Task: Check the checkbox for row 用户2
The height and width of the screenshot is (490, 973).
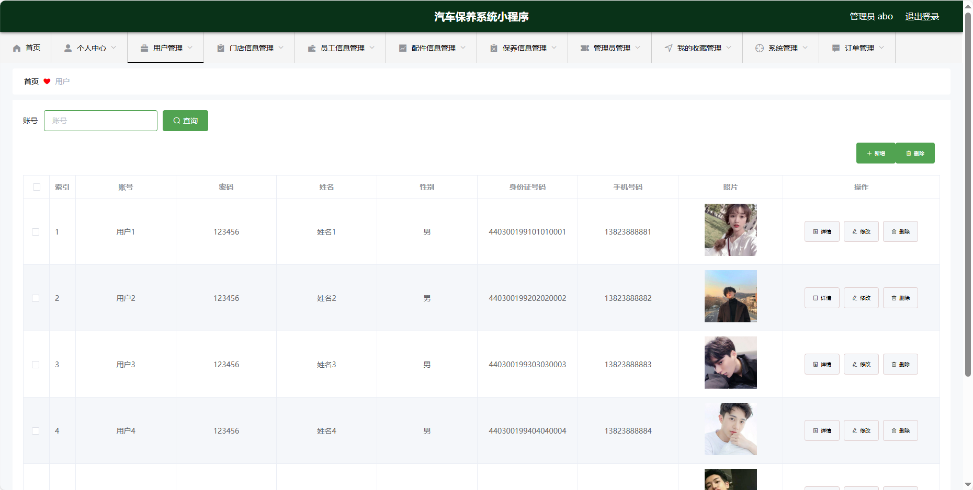Action: click(36, 298)
